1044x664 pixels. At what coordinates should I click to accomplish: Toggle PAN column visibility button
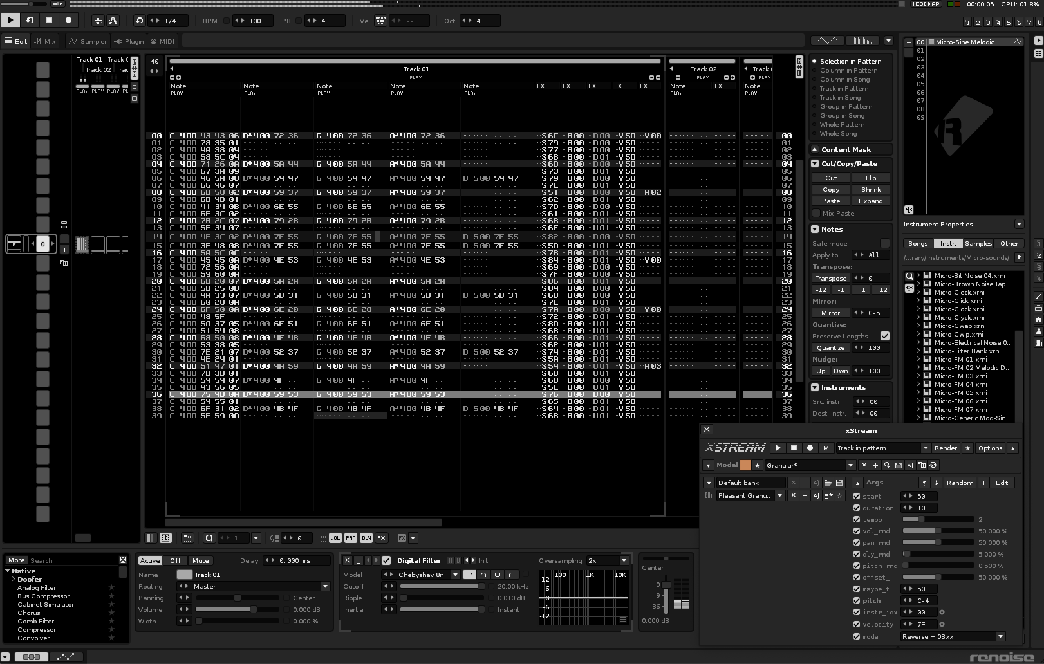(x=350, y=538)
